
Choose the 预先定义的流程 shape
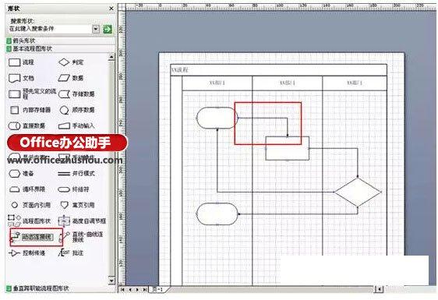[32, 94]
